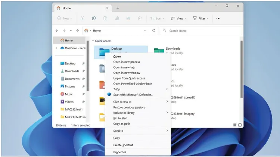
Task: Click the Microsoft Defender shield icon
Action: 109,95
